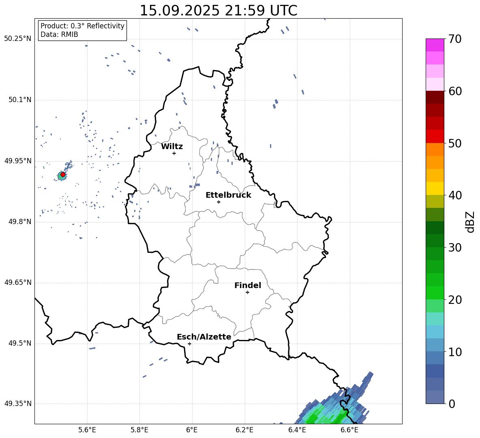Click the 'Data: RMIB' text

click(x=59, y=34)
